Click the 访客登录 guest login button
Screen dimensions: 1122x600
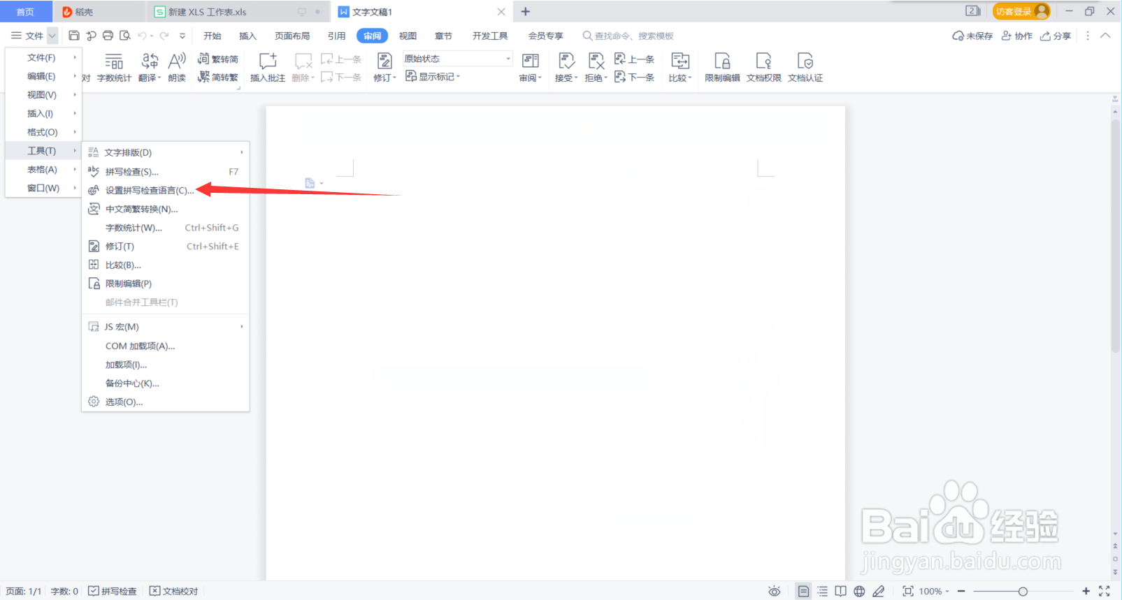pyautogui.click(x=1021, y=11)
